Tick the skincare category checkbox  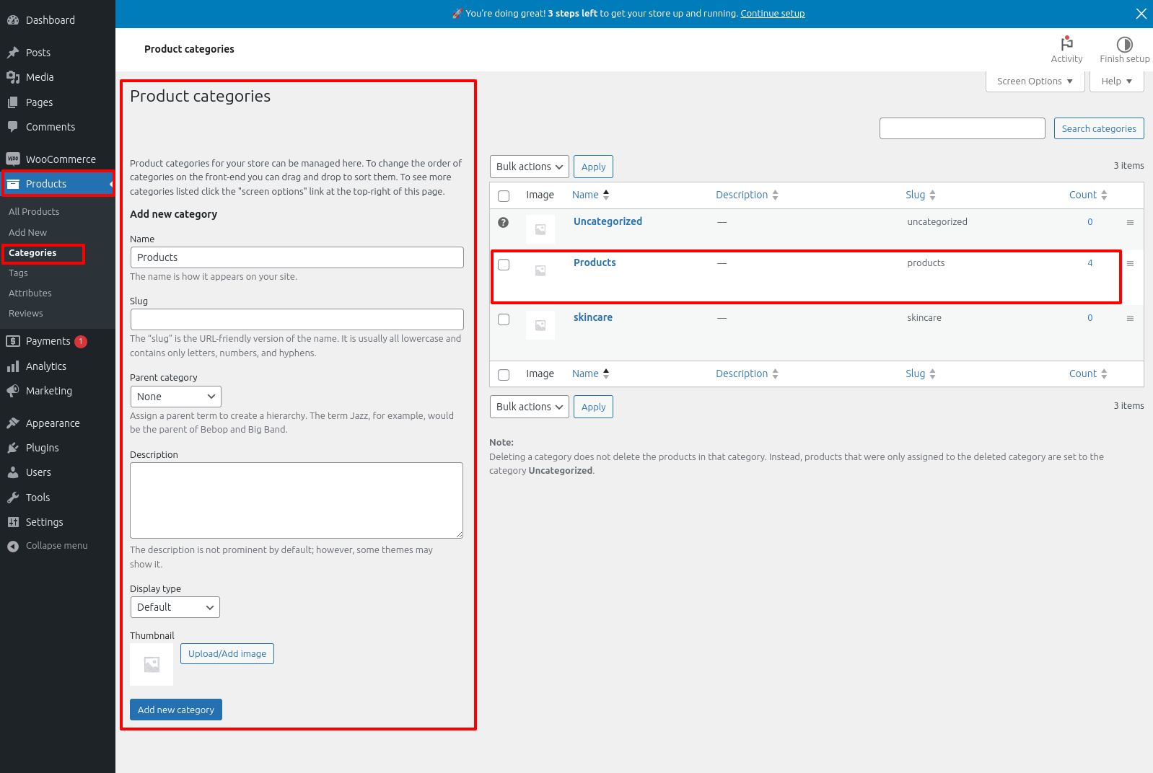504,319
